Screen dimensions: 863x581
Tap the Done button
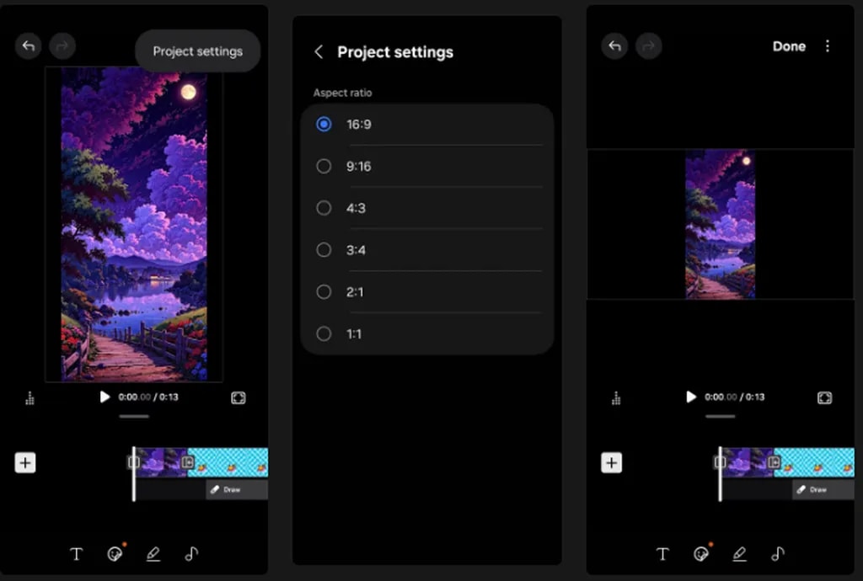(x=789, y=46)
